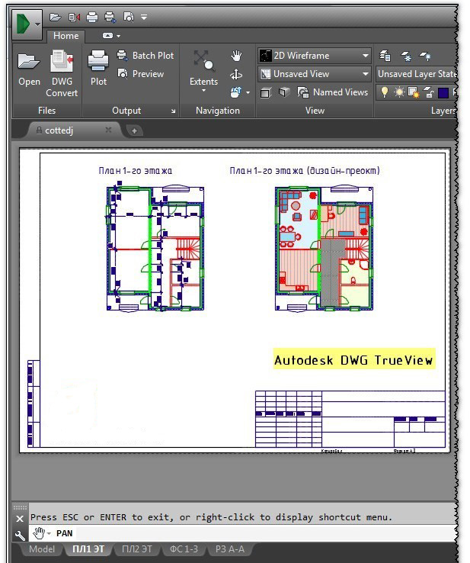Click the customize wrench icon in command line
This screenshot has height=563, width=470.
tap(21, 533)
